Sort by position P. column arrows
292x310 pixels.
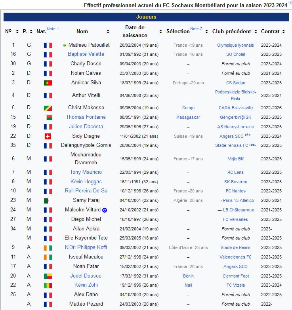[x=31, y=32]
